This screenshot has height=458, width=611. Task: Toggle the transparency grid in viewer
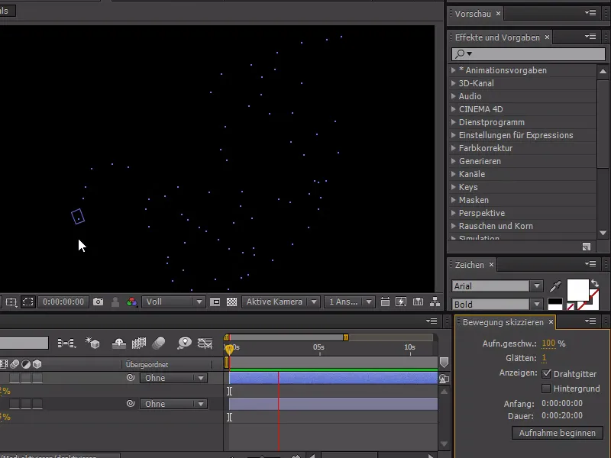(231, 302)
